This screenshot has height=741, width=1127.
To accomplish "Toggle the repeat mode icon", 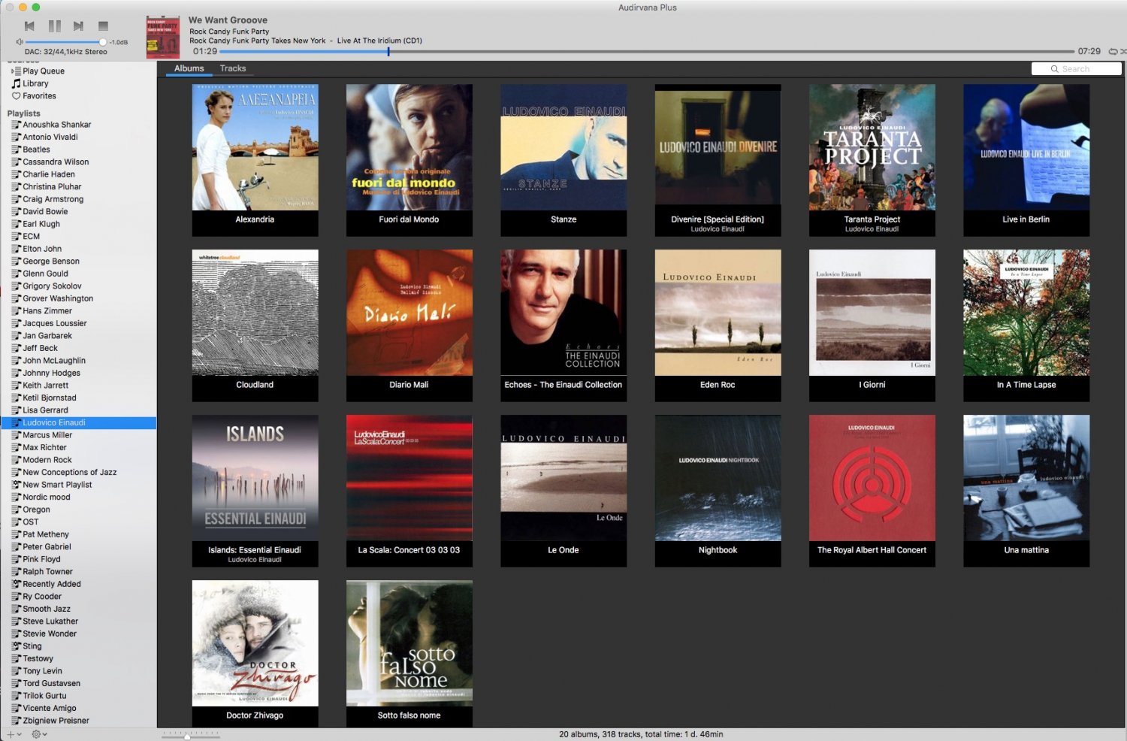I will point(1113,51).
